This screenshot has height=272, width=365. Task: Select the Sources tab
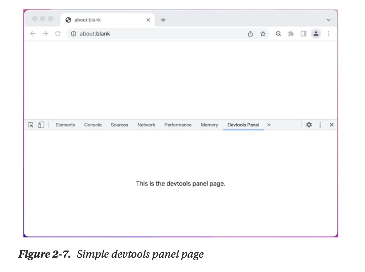click(119, 125)
